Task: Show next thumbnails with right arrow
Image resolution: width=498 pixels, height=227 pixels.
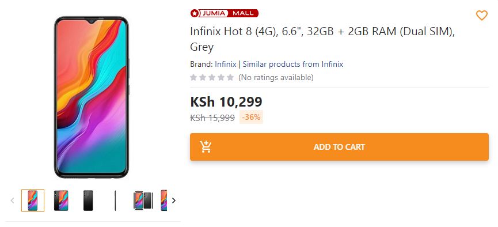Action: pyautogui.click(x=174, y=200)
